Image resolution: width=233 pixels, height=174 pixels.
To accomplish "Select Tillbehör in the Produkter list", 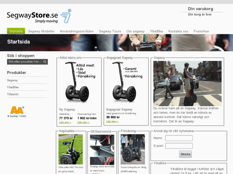I will pos(13,94).
